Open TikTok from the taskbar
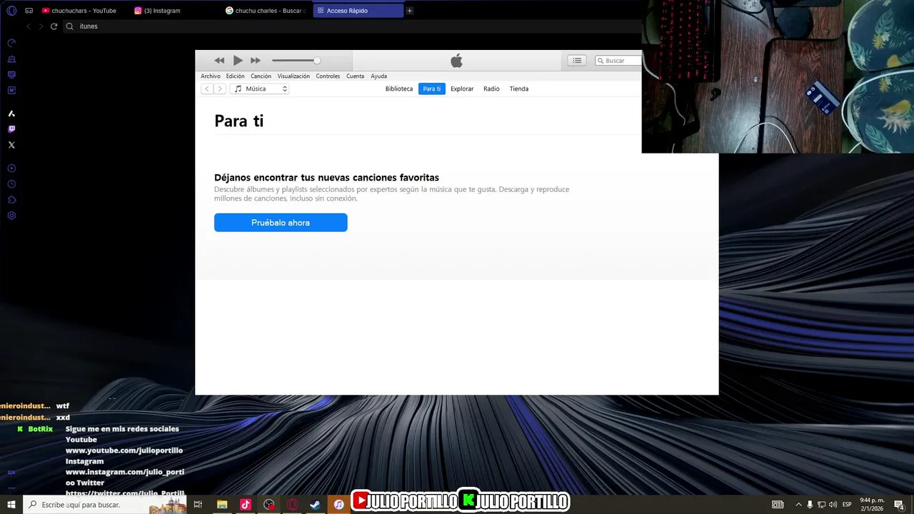The height and width of the screenshot is (514, 914). click(246, 505)
